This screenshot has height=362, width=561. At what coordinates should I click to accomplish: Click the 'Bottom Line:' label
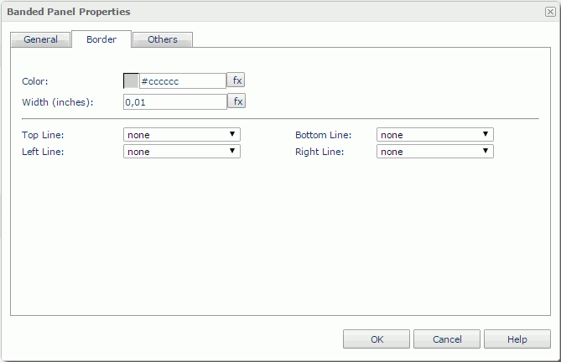(x=324, y=135)
